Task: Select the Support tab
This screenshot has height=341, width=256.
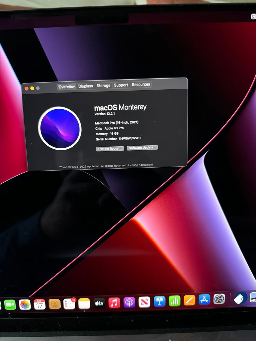Action: pyautogui.click(x=121, y=85)
